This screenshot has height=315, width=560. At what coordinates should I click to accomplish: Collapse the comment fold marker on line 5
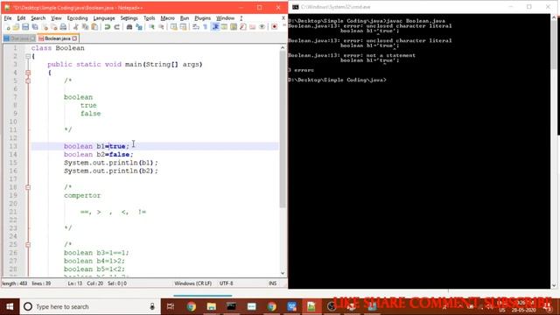click(28, 81)
